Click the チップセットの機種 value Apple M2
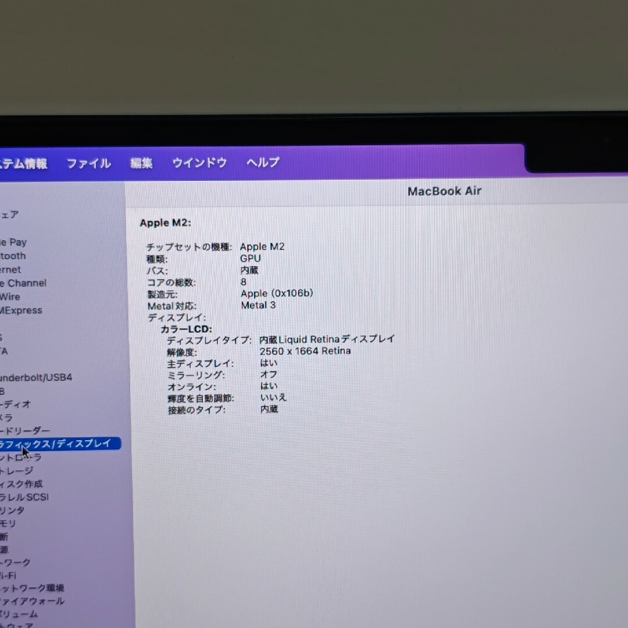 (x=262, y=247)
